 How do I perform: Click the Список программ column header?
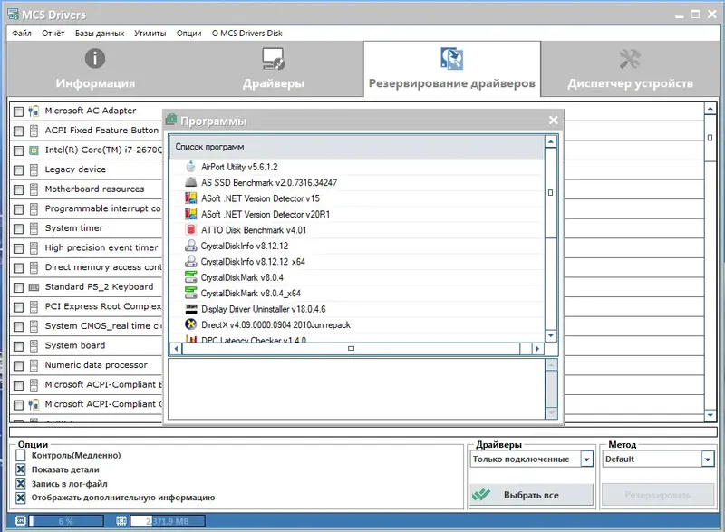(x=356, y=147)
